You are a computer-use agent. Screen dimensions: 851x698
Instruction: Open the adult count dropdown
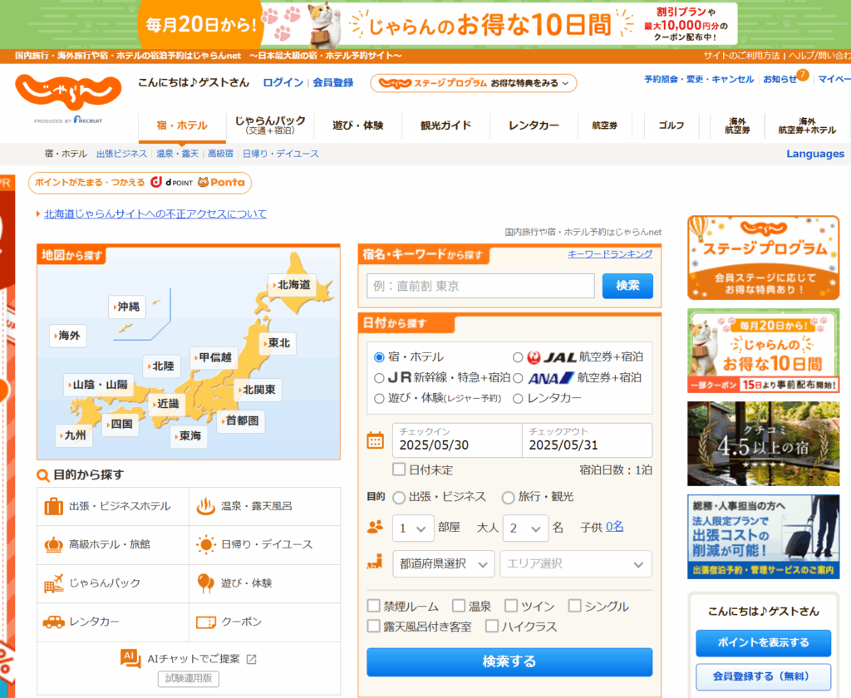click(525, 528)
